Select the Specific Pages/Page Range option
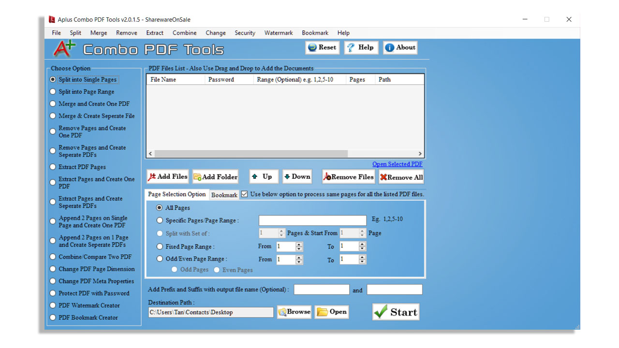Image resolution: width=619 pixels, height=348 pixels. [160, 220]
